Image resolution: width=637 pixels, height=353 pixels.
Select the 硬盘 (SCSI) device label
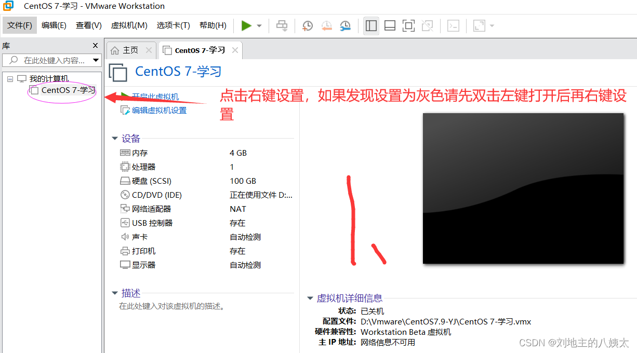[152, 181]
